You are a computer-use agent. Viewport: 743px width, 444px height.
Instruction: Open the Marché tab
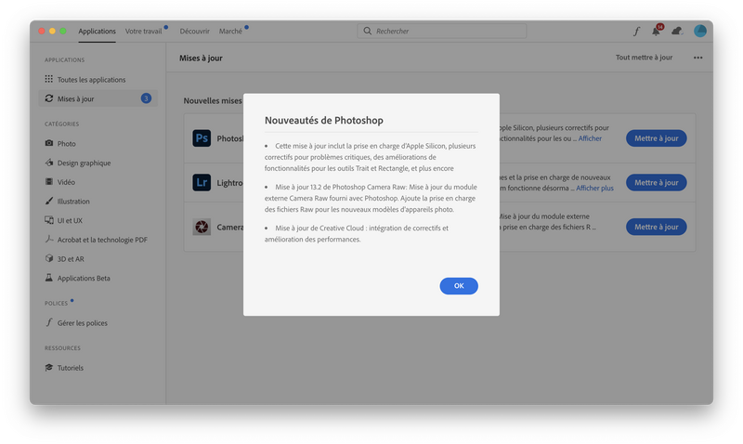[x=230, y=32]
